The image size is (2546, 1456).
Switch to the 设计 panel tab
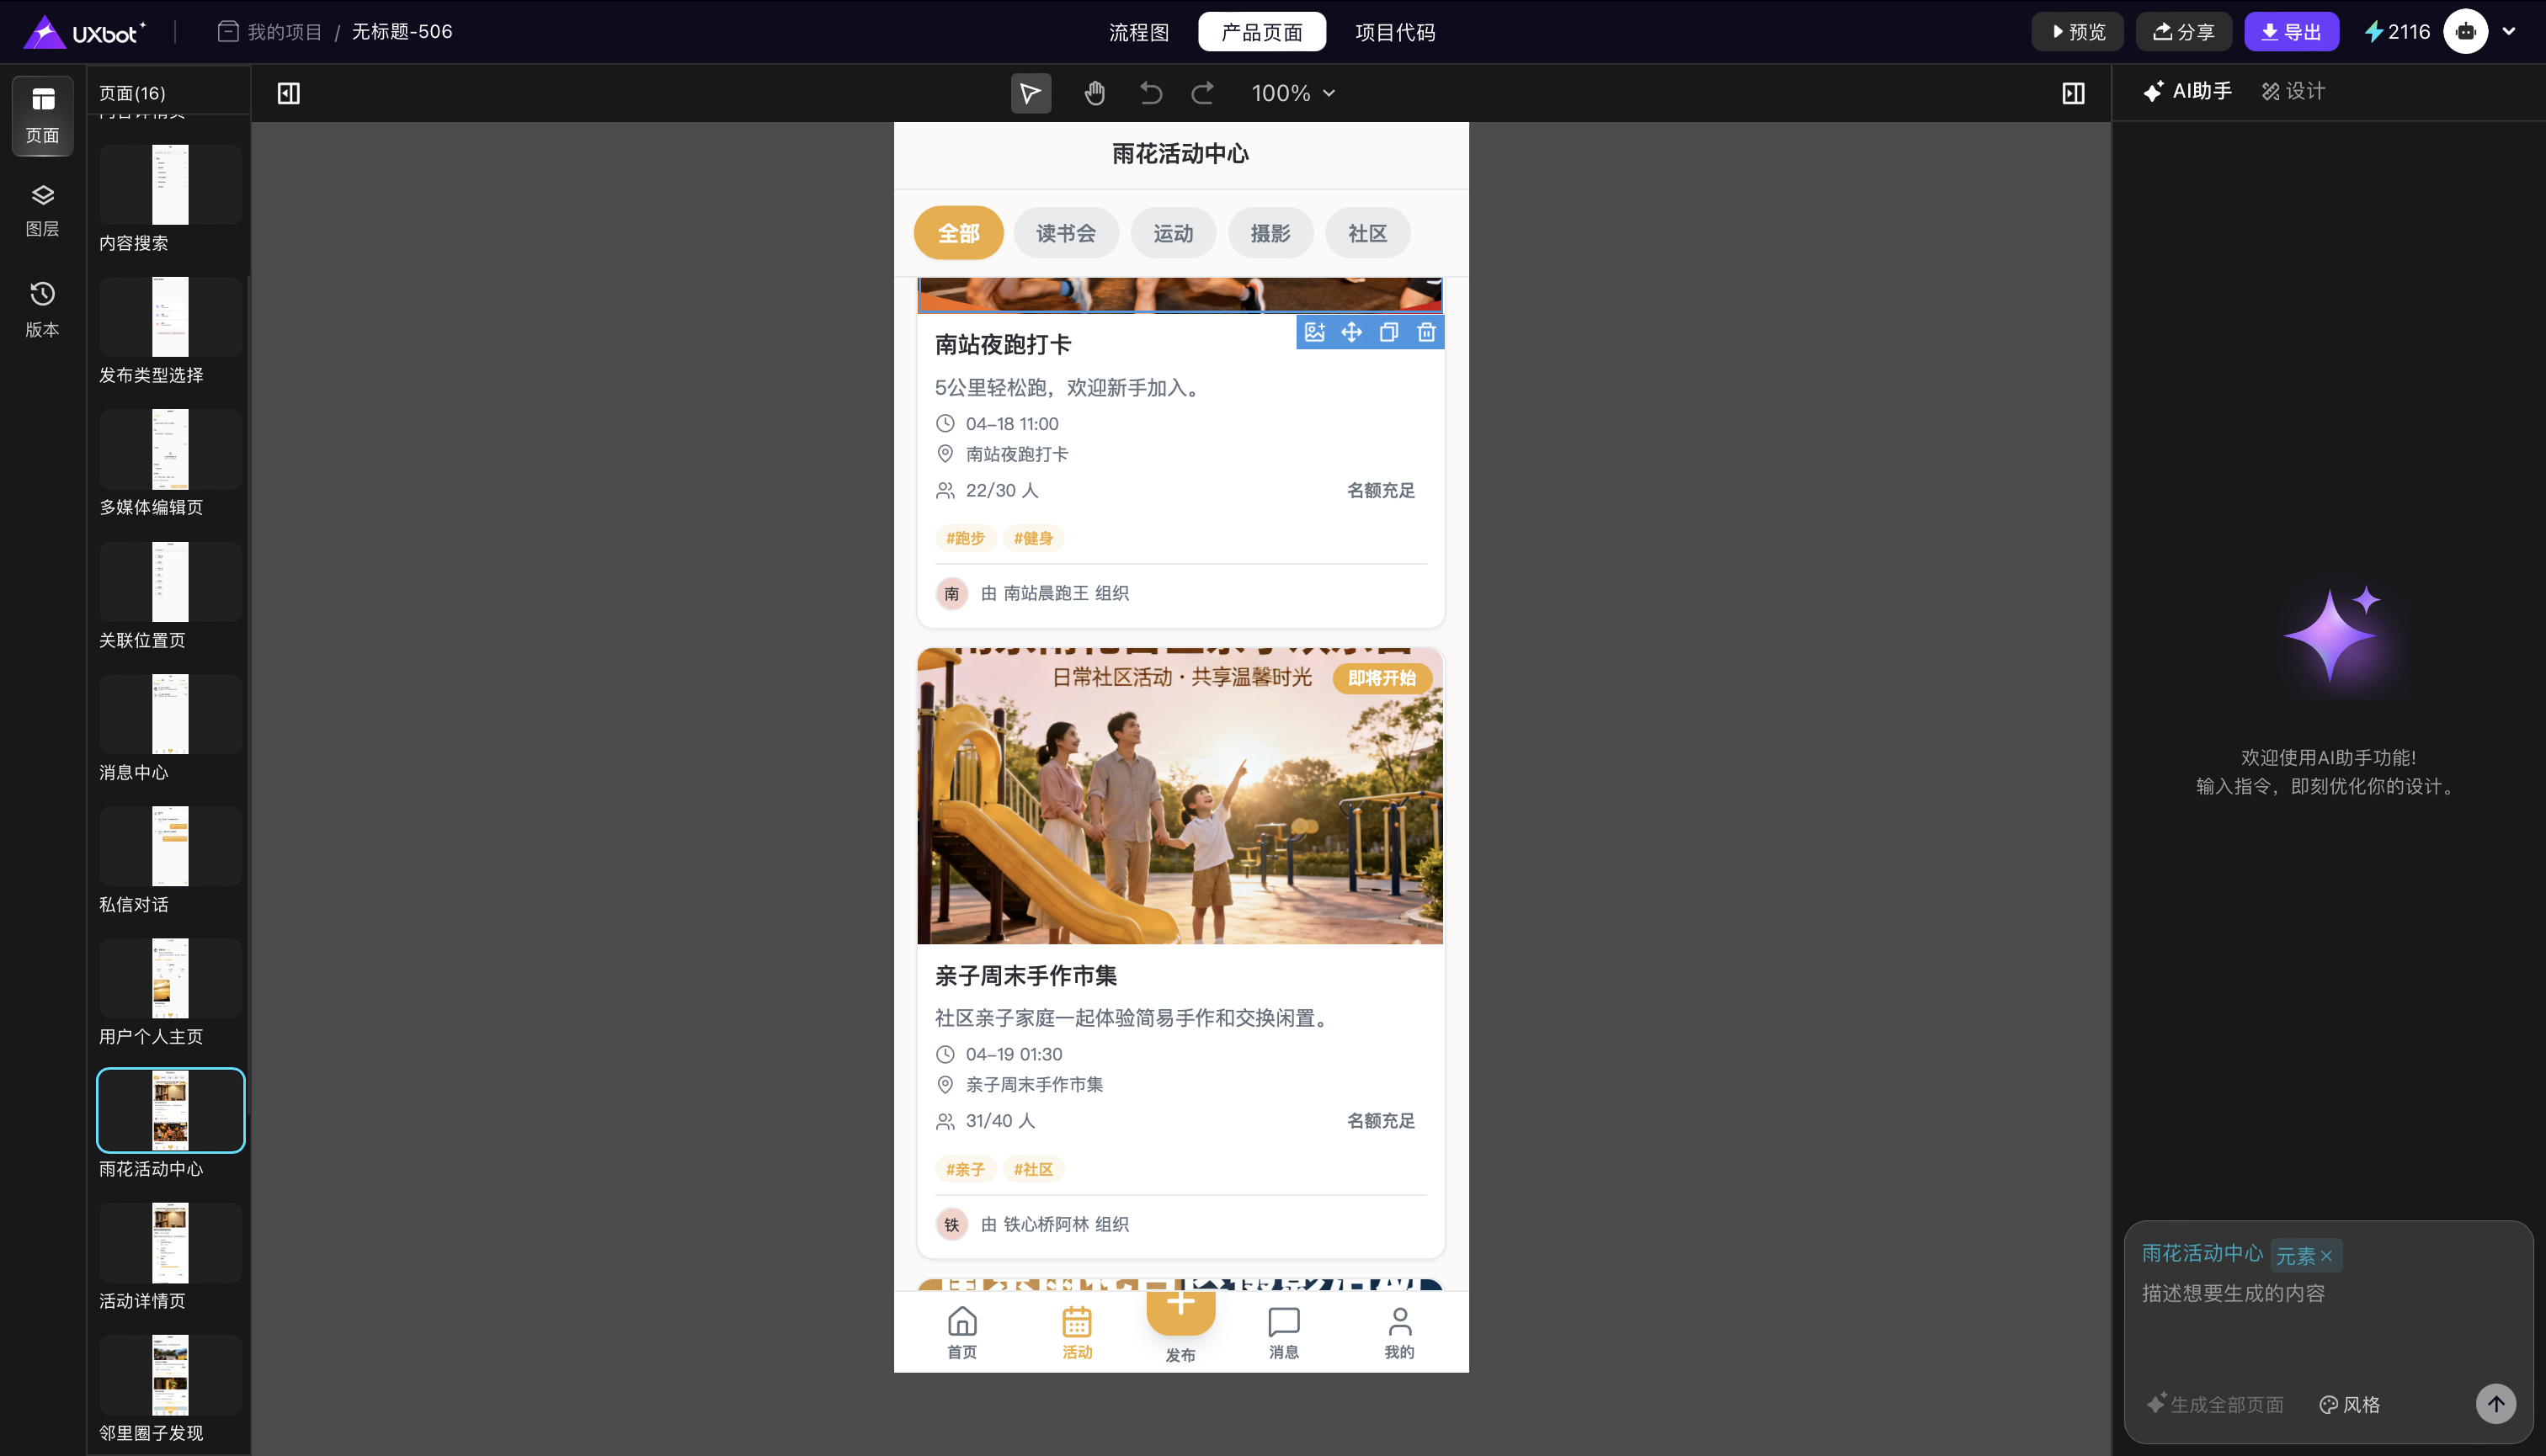[2293, 91]
